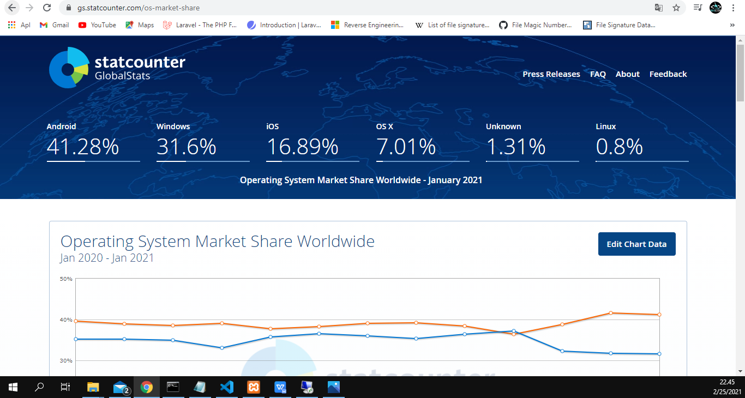Bookmark this page with the star icon
Image resolution: width=745 pixels, height=398 pixels.
(676, 8)
